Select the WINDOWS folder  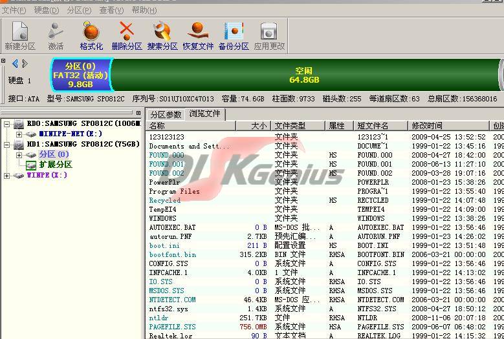click(162, 218)
